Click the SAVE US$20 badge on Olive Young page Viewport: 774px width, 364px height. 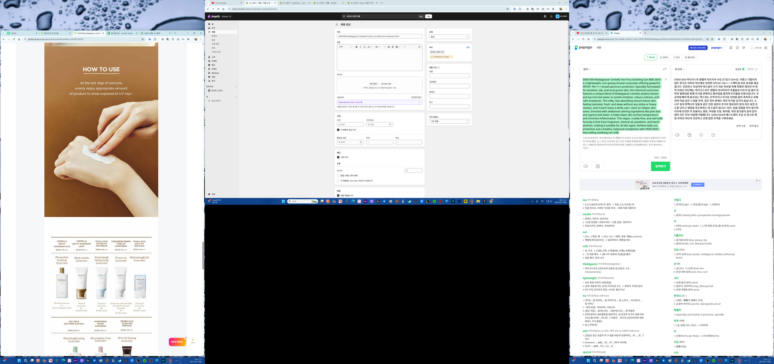tap(177, 342)
